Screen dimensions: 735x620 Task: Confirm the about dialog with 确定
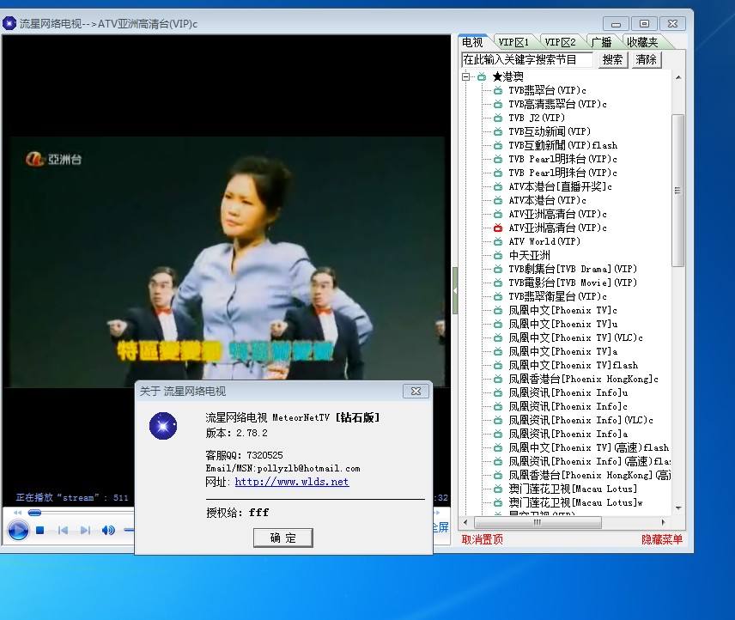click(283, 538)
